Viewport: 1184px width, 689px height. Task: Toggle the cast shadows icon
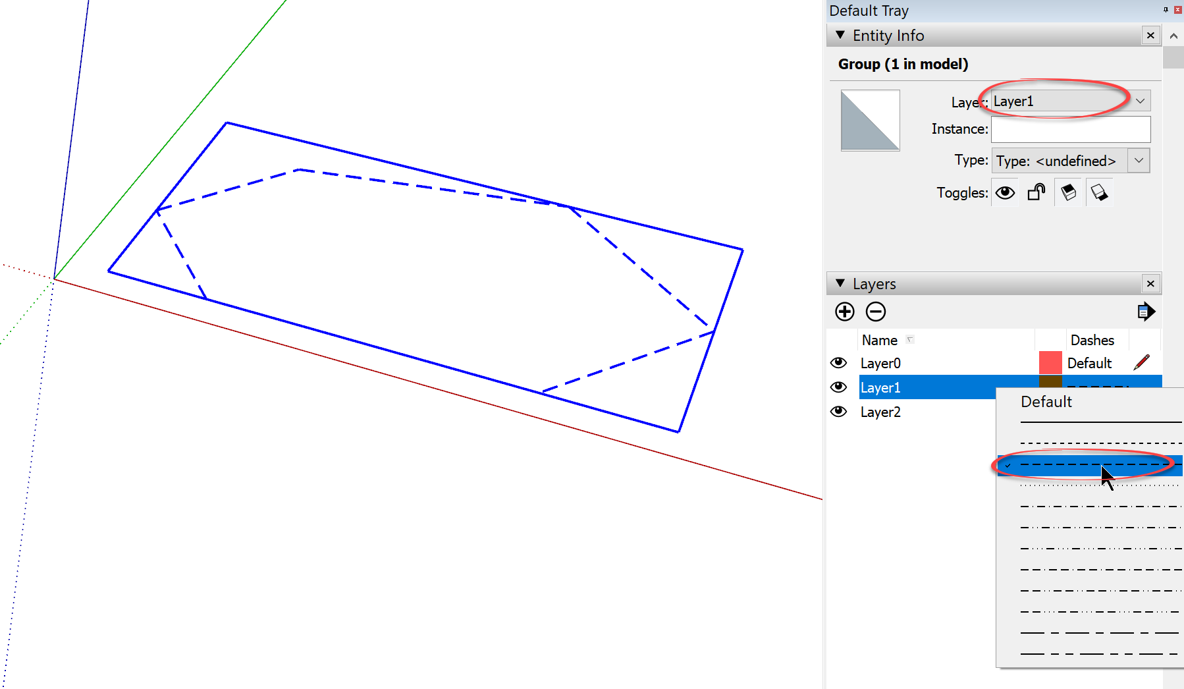[x=1068, y=192]
